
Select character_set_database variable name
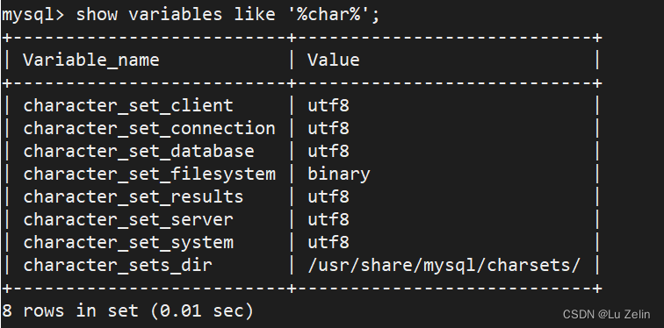point(139,152)
